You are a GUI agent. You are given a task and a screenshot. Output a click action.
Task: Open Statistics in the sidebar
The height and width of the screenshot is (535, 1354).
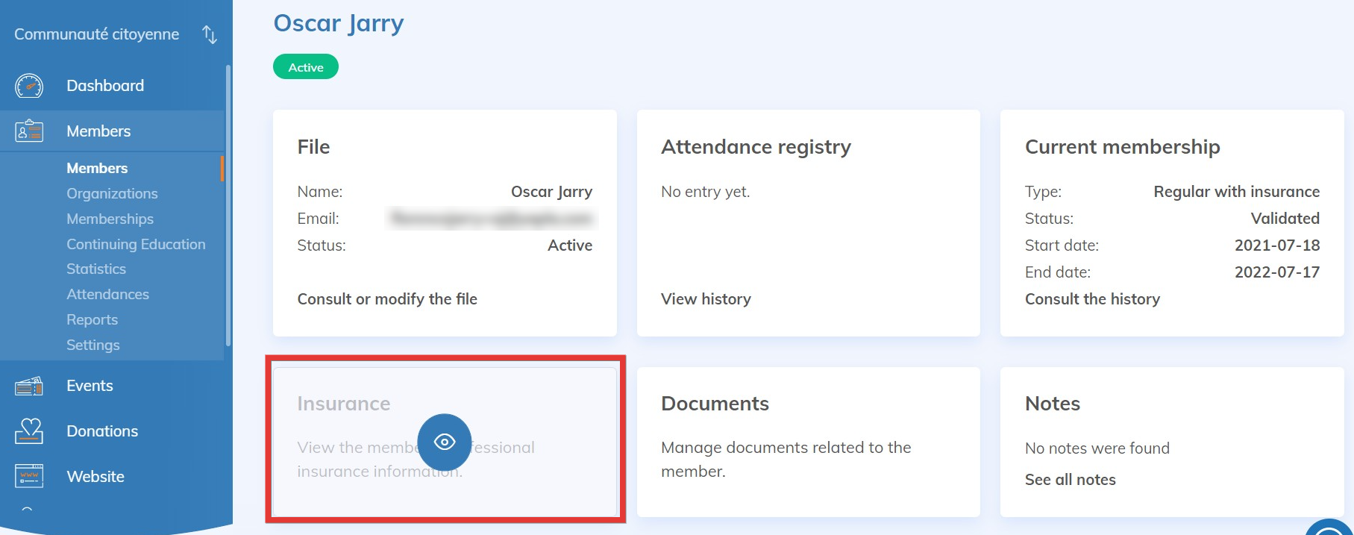96,269
